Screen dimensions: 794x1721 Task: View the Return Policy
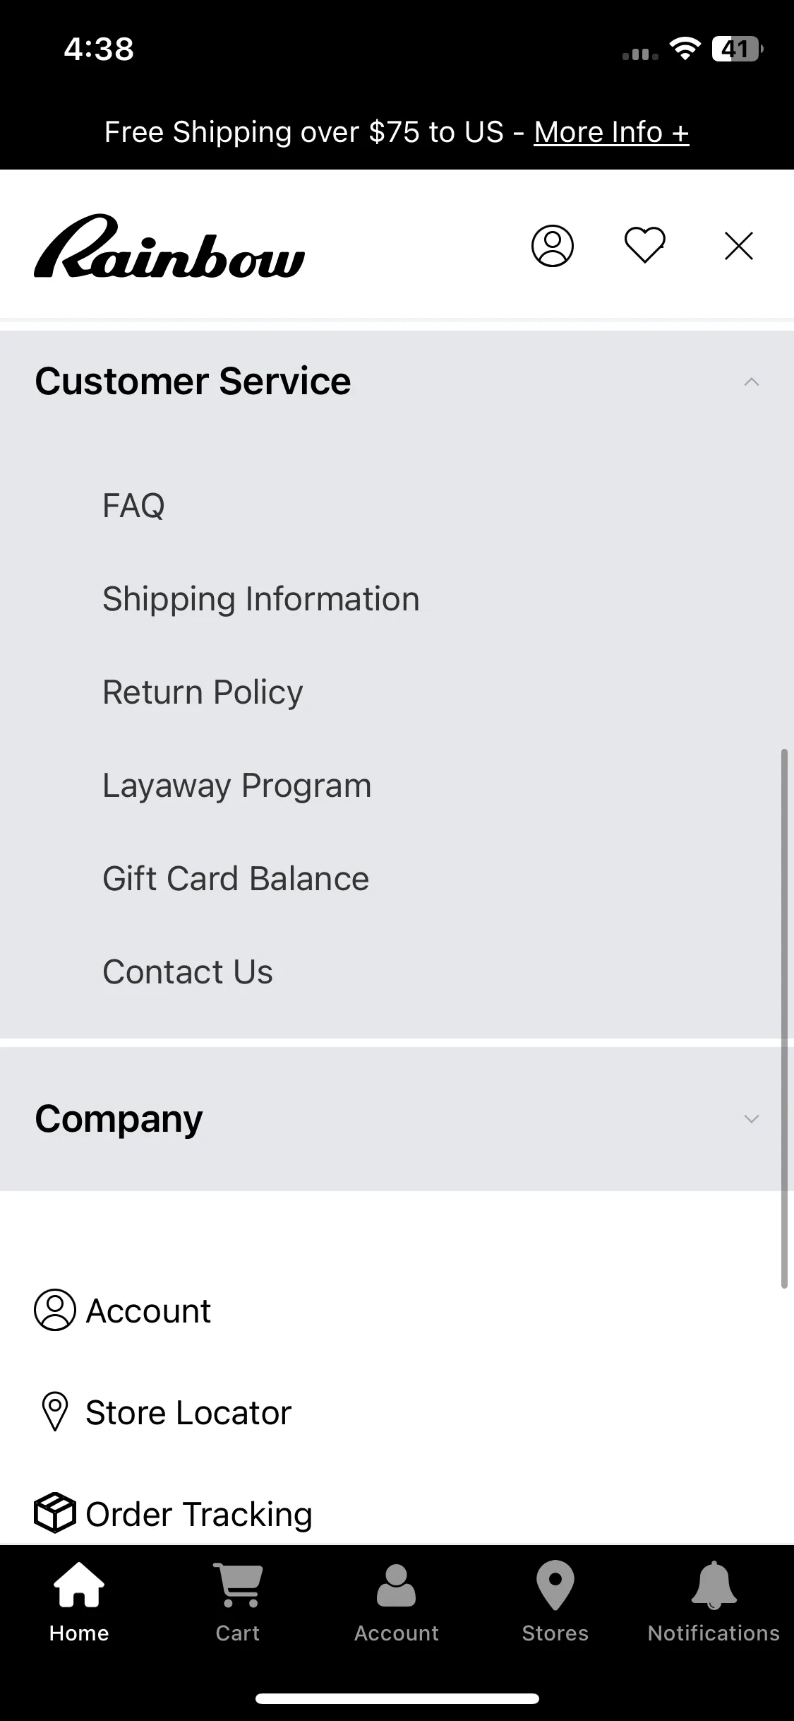203,692
